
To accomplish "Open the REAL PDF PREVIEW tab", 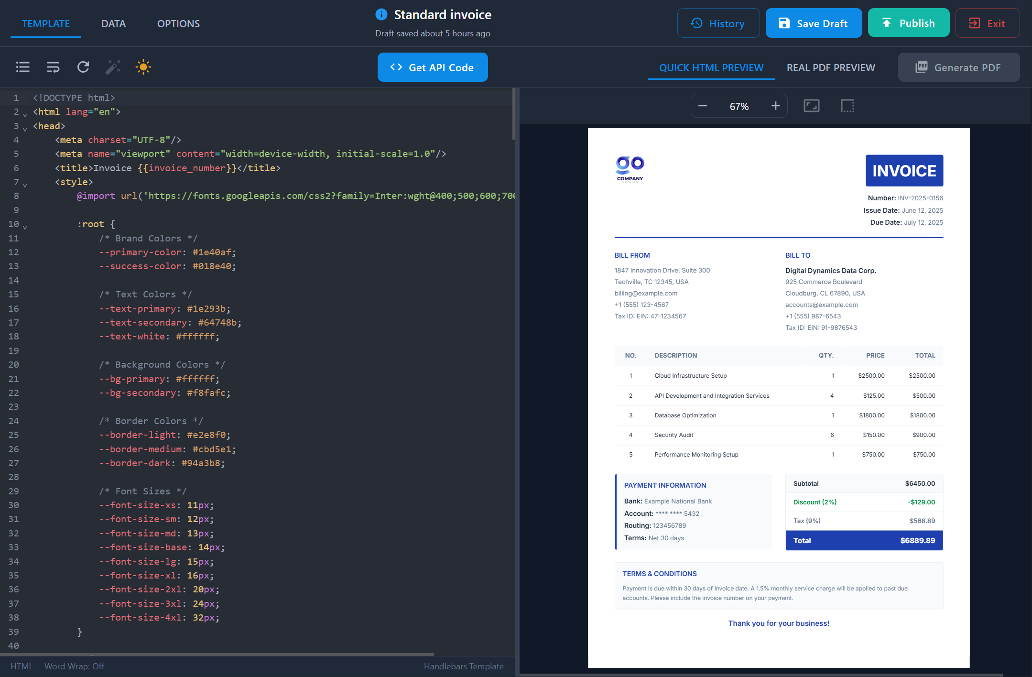I will click(830, 67).
